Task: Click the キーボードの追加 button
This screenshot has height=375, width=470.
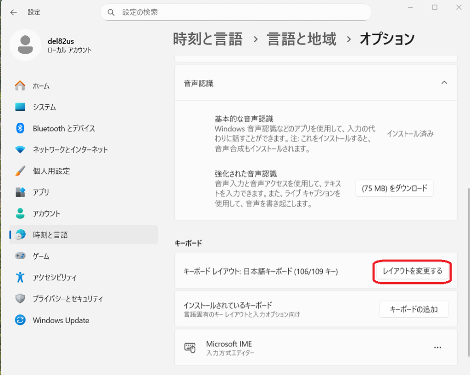Action: click(414, 309)
